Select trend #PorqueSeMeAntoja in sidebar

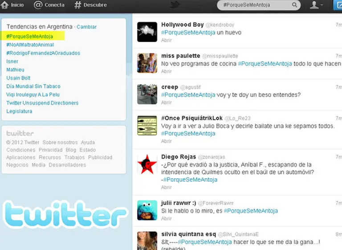(30, 37)
